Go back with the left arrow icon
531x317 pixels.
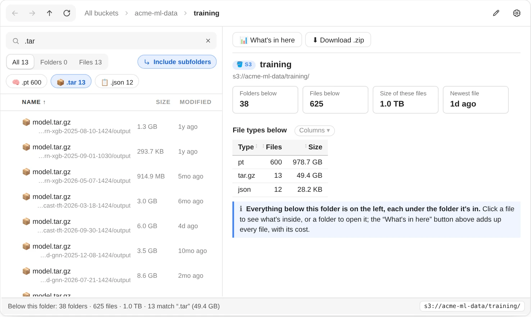[x=15, y=13]
